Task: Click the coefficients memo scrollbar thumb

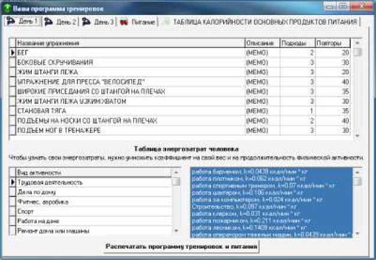Action: click(357, 181)
